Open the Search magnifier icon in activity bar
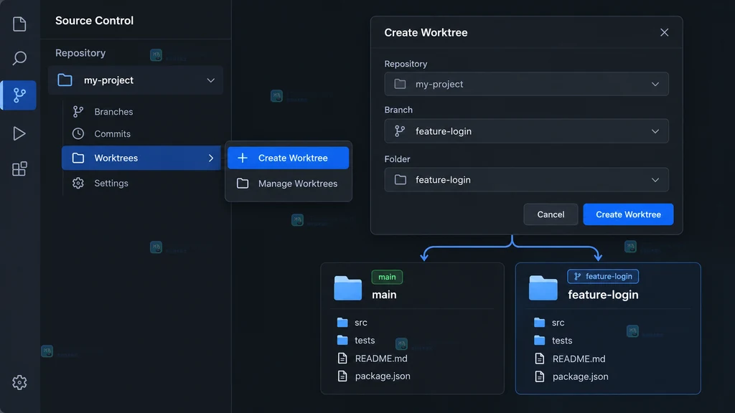 point(19,58)
